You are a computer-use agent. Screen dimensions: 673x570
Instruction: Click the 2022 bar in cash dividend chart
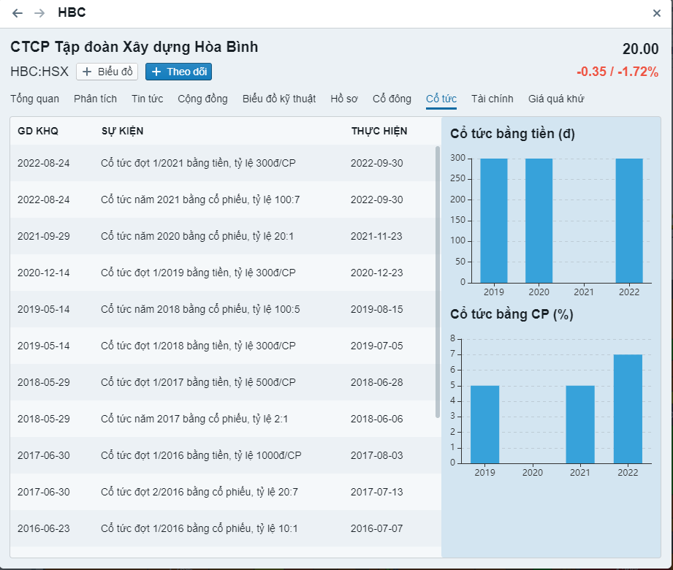628,220
